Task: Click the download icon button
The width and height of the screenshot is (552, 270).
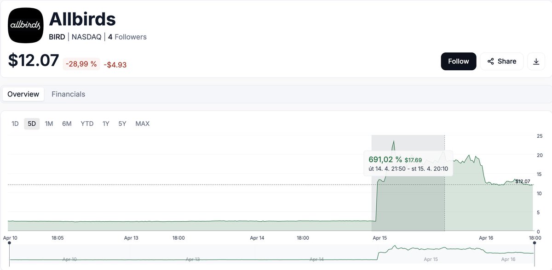Action: [536, 61]
